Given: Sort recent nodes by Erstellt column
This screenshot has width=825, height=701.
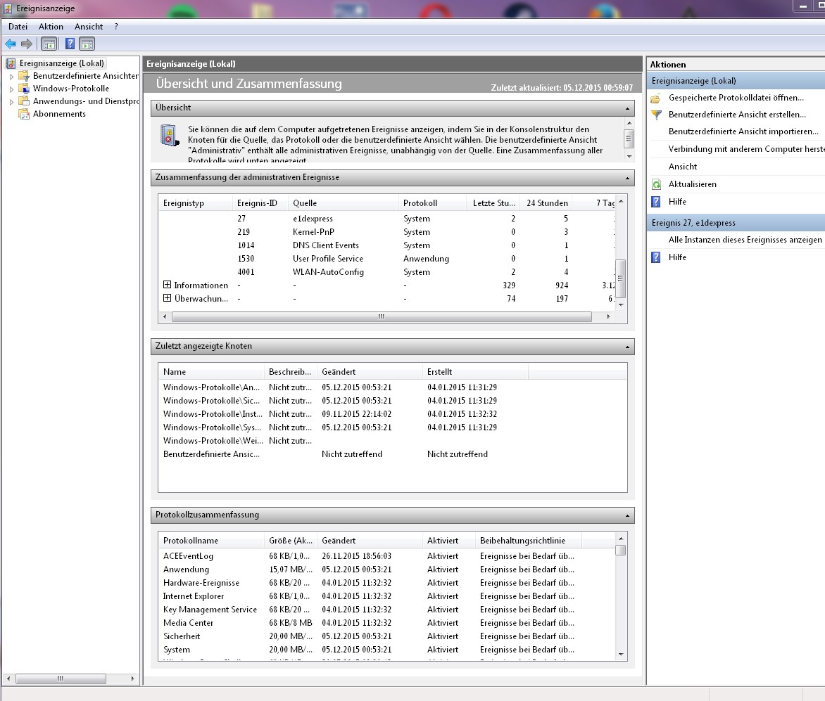Looking at the screenshot, I should click(x=475, y=371).
